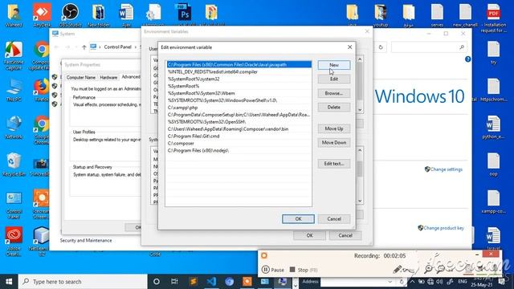Click the Delete button for the selected path
514x289 pixels.
tap(334, 107)
